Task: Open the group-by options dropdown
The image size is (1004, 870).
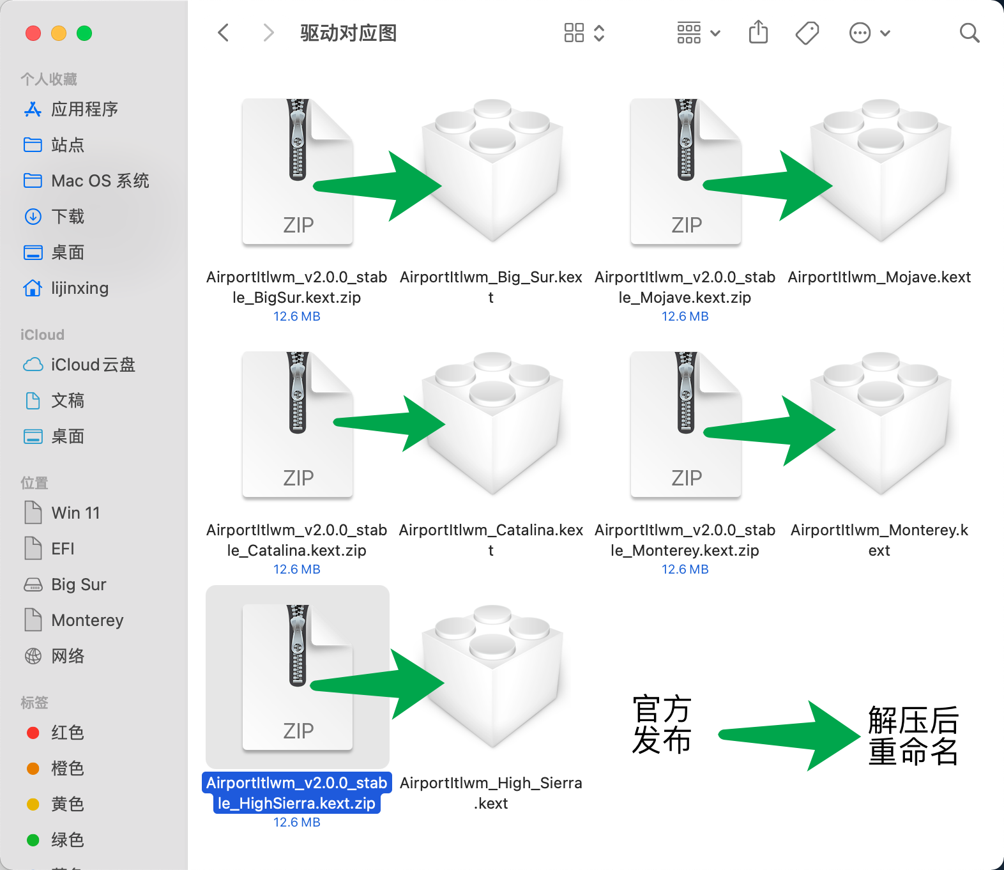Action: [698, 33]
